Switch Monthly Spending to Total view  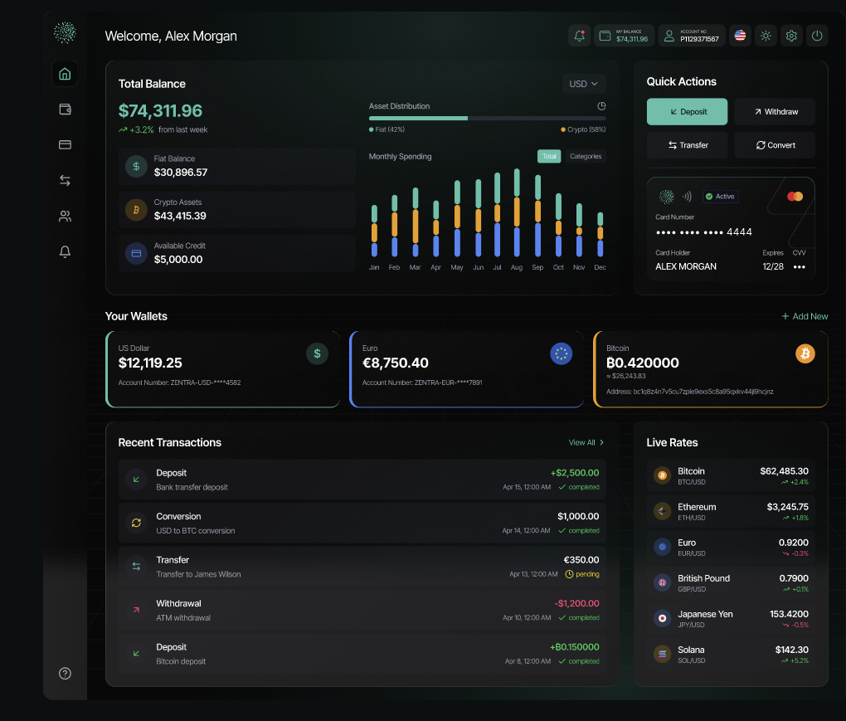point(549,156)
